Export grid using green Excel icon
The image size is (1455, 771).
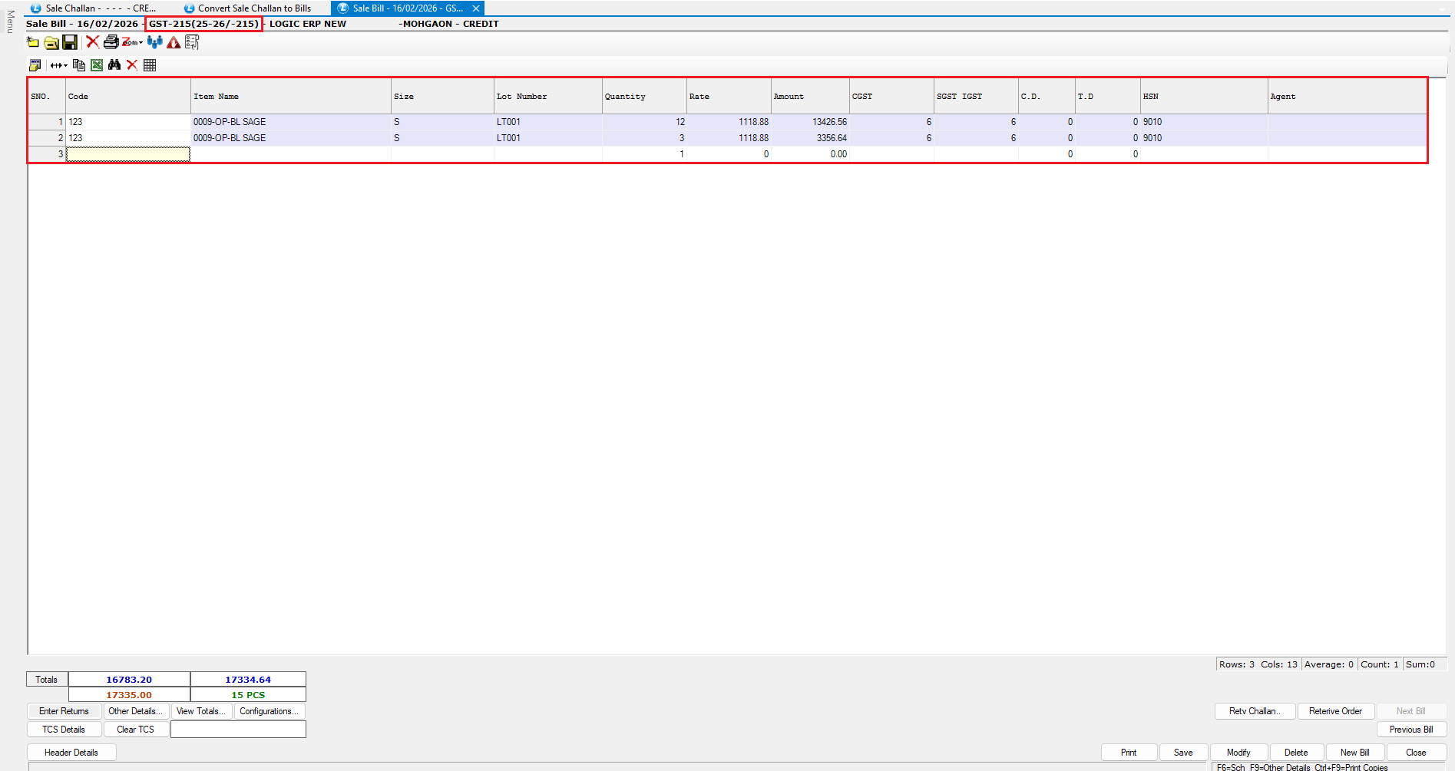point(97,65)
